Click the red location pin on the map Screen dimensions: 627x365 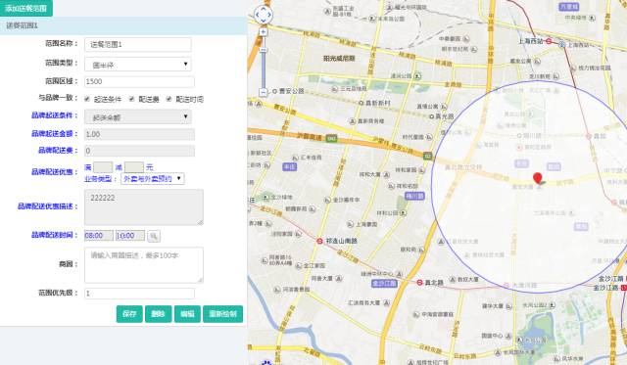coord(538,178)
